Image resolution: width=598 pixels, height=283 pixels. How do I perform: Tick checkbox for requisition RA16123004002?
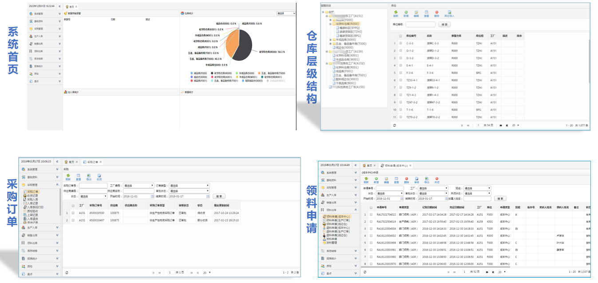(x=371, y=236)
